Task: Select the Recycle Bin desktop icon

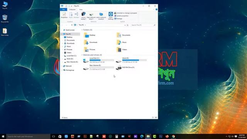Action: [5, 19]
